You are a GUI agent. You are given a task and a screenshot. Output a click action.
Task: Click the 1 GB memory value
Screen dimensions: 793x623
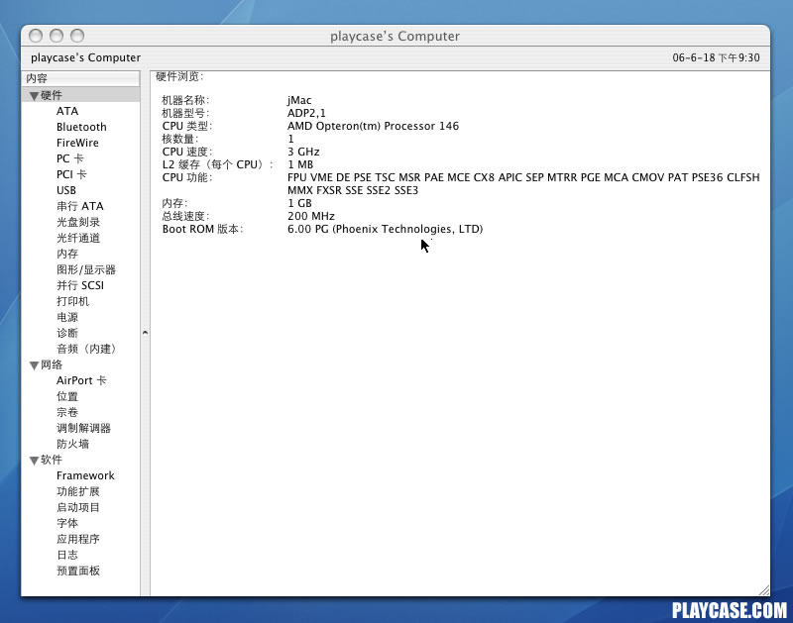[300, 203]
